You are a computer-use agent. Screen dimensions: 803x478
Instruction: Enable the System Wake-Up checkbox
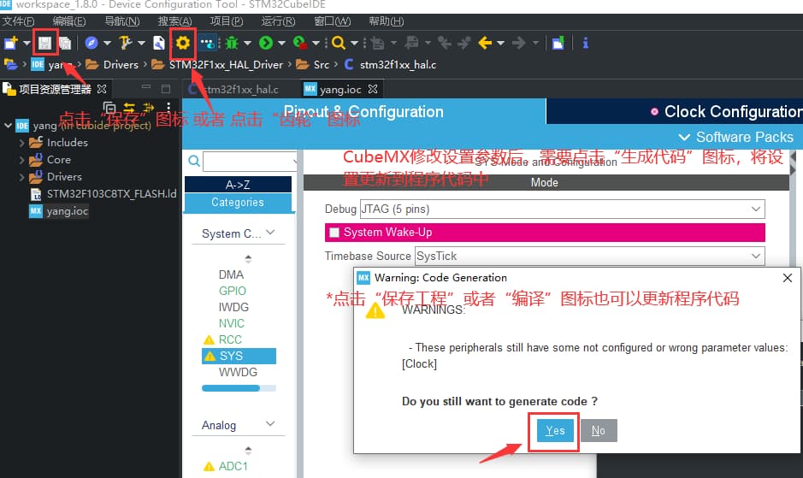click(334, 233)
